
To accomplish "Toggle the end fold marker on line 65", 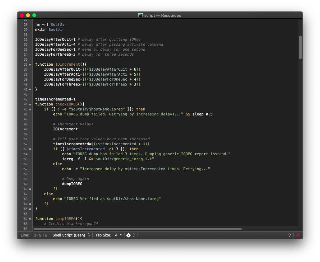I will pos(30,209).
